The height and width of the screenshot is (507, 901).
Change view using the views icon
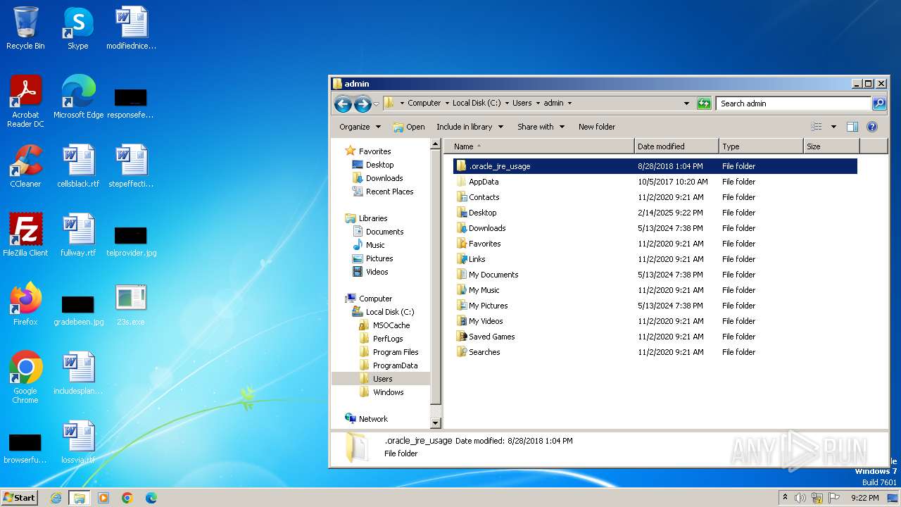[817, 127]
